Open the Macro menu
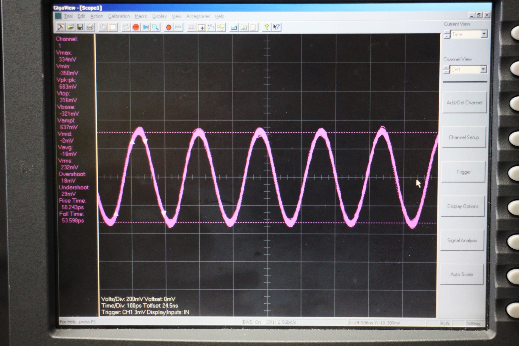Viewport: 519px width, 346px height. tap(141, 16)
